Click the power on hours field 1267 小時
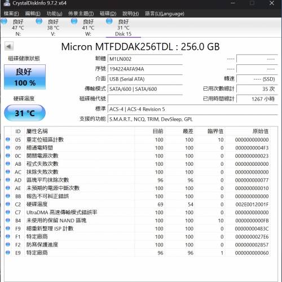Screen dimensions: 282x282 257,99
